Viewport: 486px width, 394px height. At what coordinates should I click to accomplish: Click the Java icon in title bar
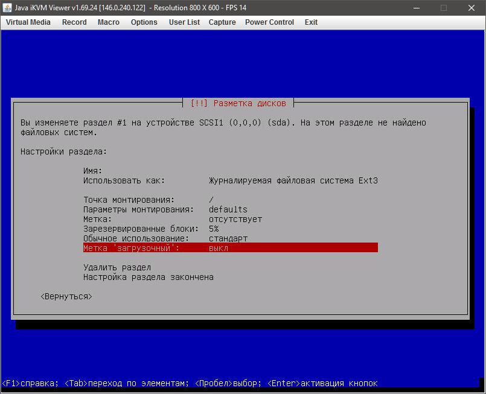pyautogui.click(x=7, y=7)
